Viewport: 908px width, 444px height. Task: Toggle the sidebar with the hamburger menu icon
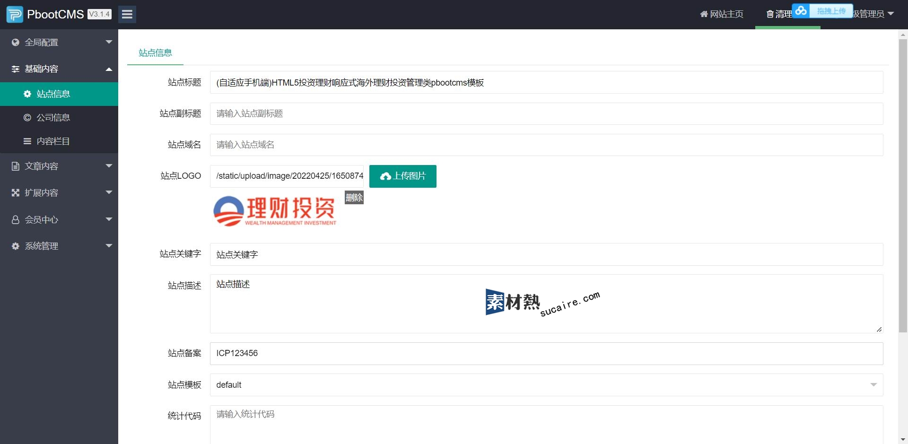click(127, 14)
